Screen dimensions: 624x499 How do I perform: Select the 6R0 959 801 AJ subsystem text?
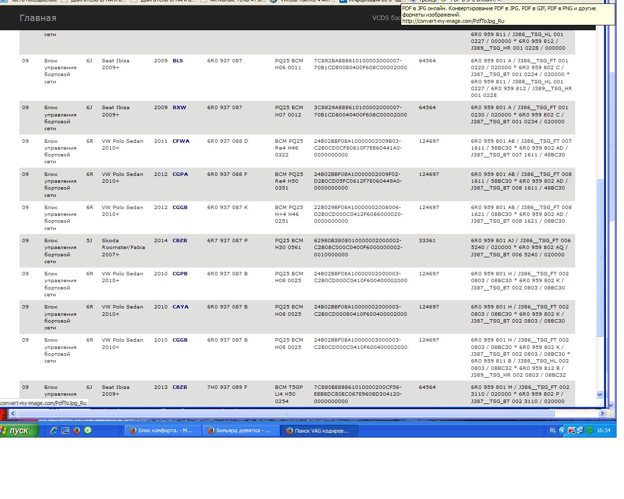(x=521, y=248)
